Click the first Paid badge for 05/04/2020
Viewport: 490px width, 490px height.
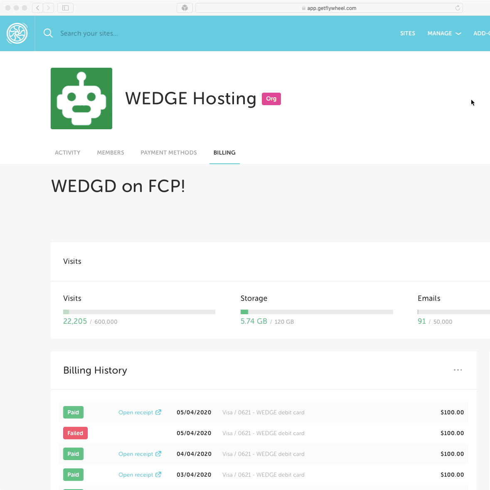point(73,412)
